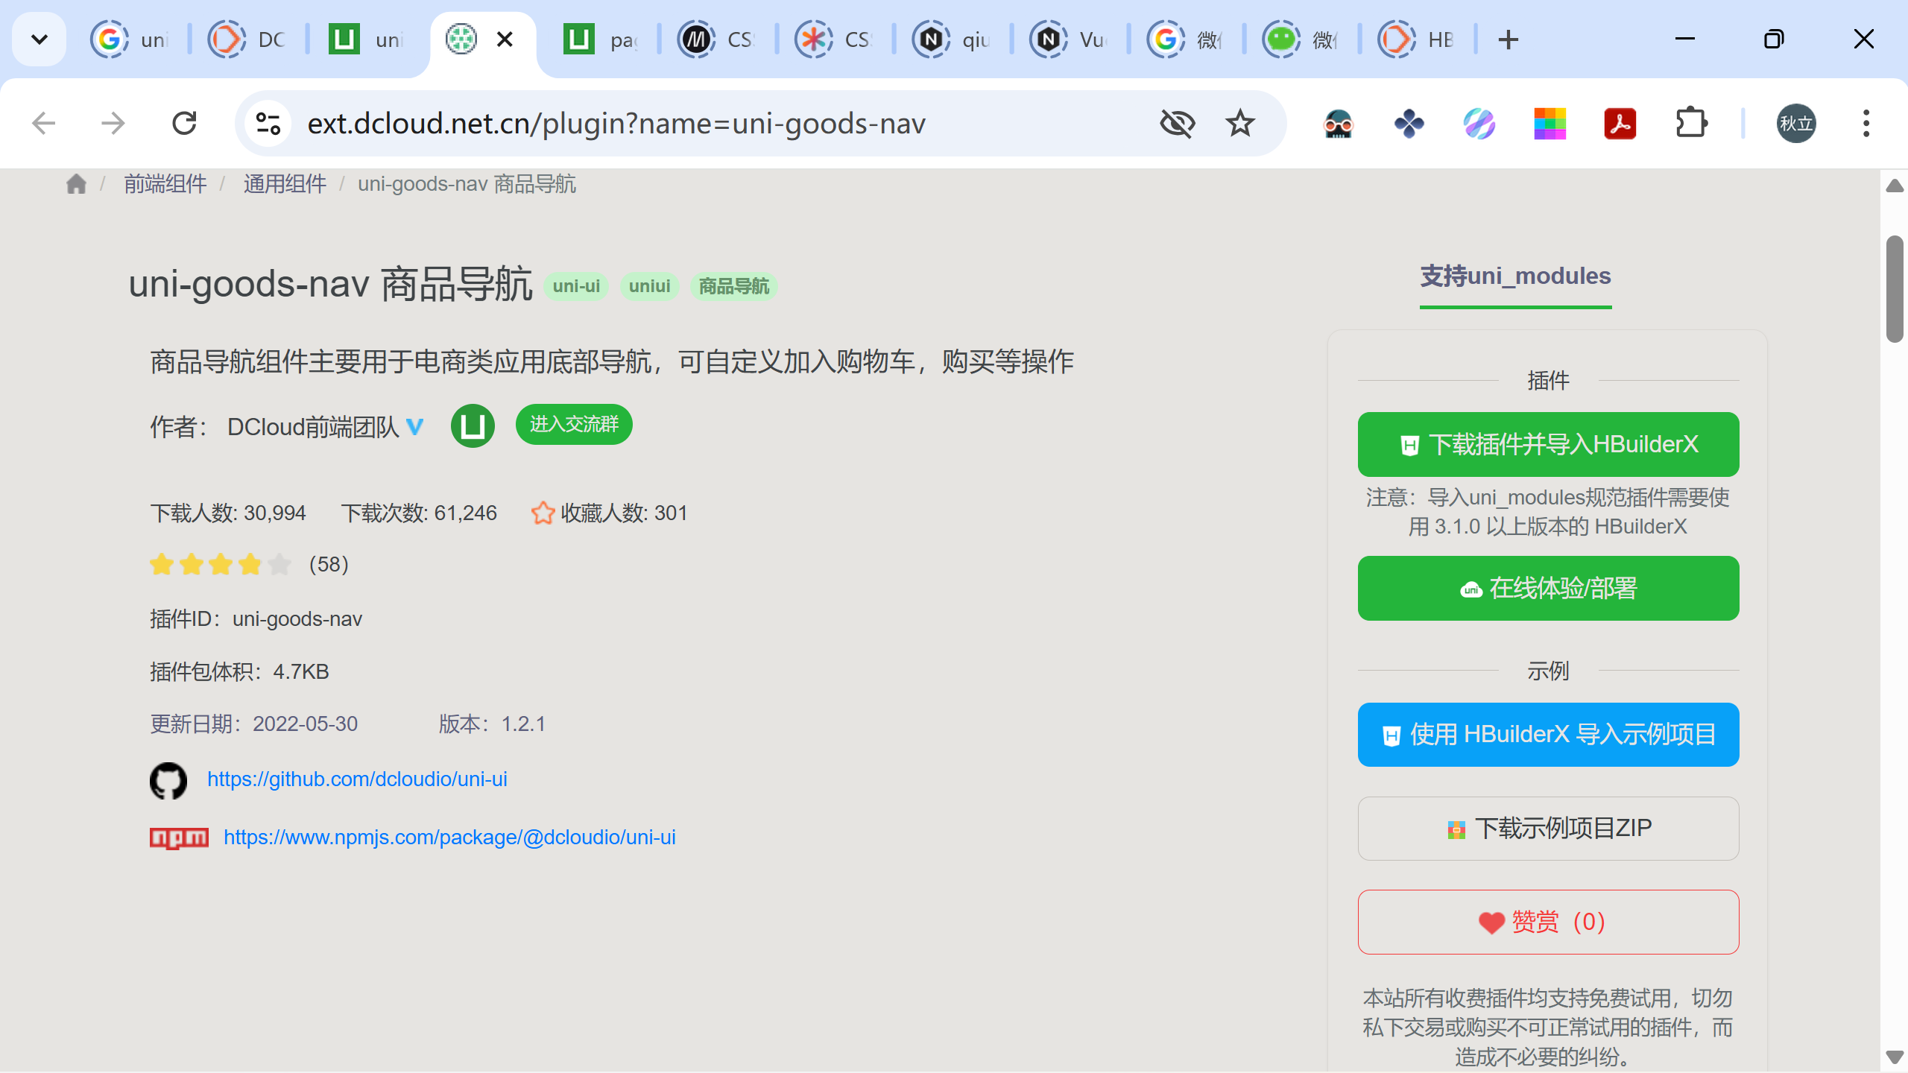The image size is (1908, 1073).
Task: Click the Adobe Acrobat extension icon
Action: [1620, 124]
